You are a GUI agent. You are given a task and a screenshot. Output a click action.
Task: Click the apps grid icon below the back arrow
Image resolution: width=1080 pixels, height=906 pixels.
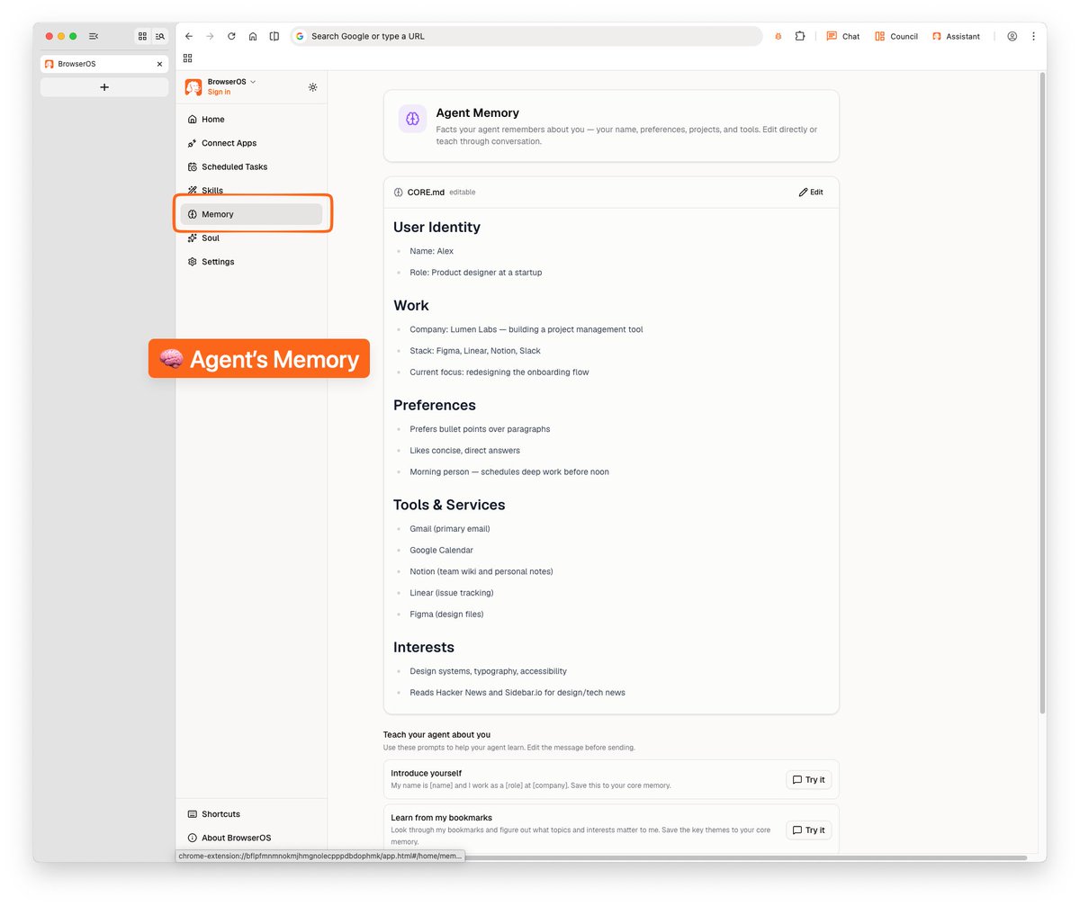(187, 58)
